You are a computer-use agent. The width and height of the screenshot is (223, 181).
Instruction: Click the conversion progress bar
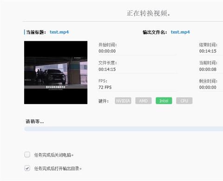click(x=124, y=129)
